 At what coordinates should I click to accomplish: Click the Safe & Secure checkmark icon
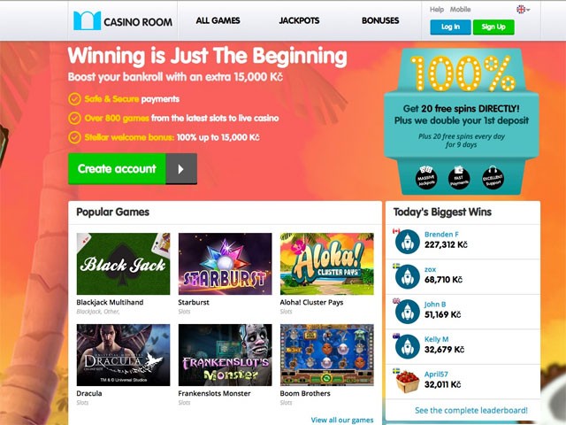(74, 99)
